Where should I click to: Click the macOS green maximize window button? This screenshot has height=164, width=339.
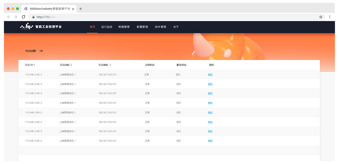[18, 9]
